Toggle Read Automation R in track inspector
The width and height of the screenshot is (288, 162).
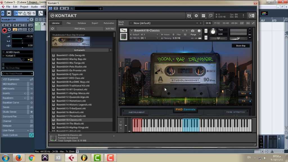pyautogui.click(x=15, y=25)
